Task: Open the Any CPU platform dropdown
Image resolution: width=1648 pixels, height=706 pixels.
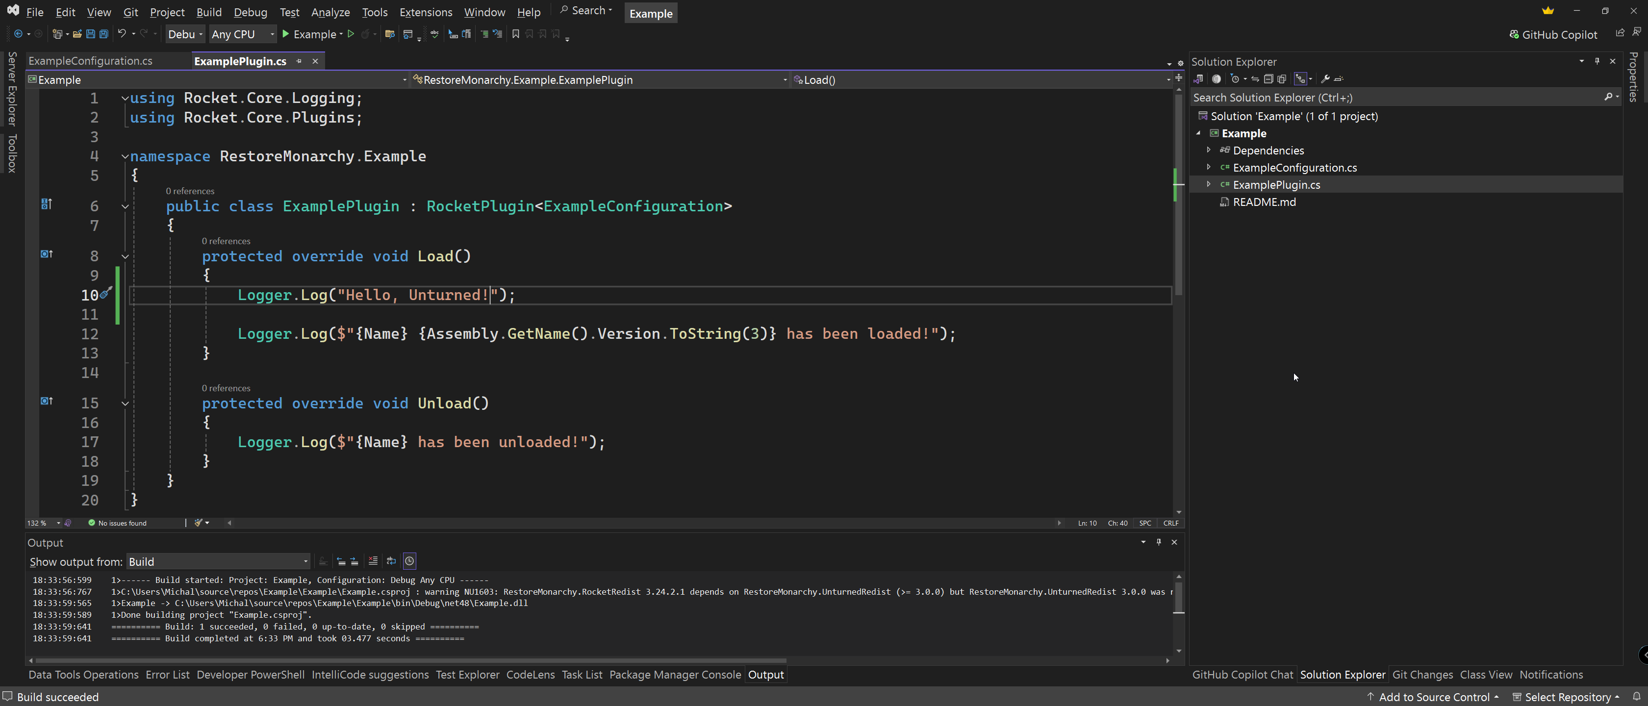Action: point(242,34)
